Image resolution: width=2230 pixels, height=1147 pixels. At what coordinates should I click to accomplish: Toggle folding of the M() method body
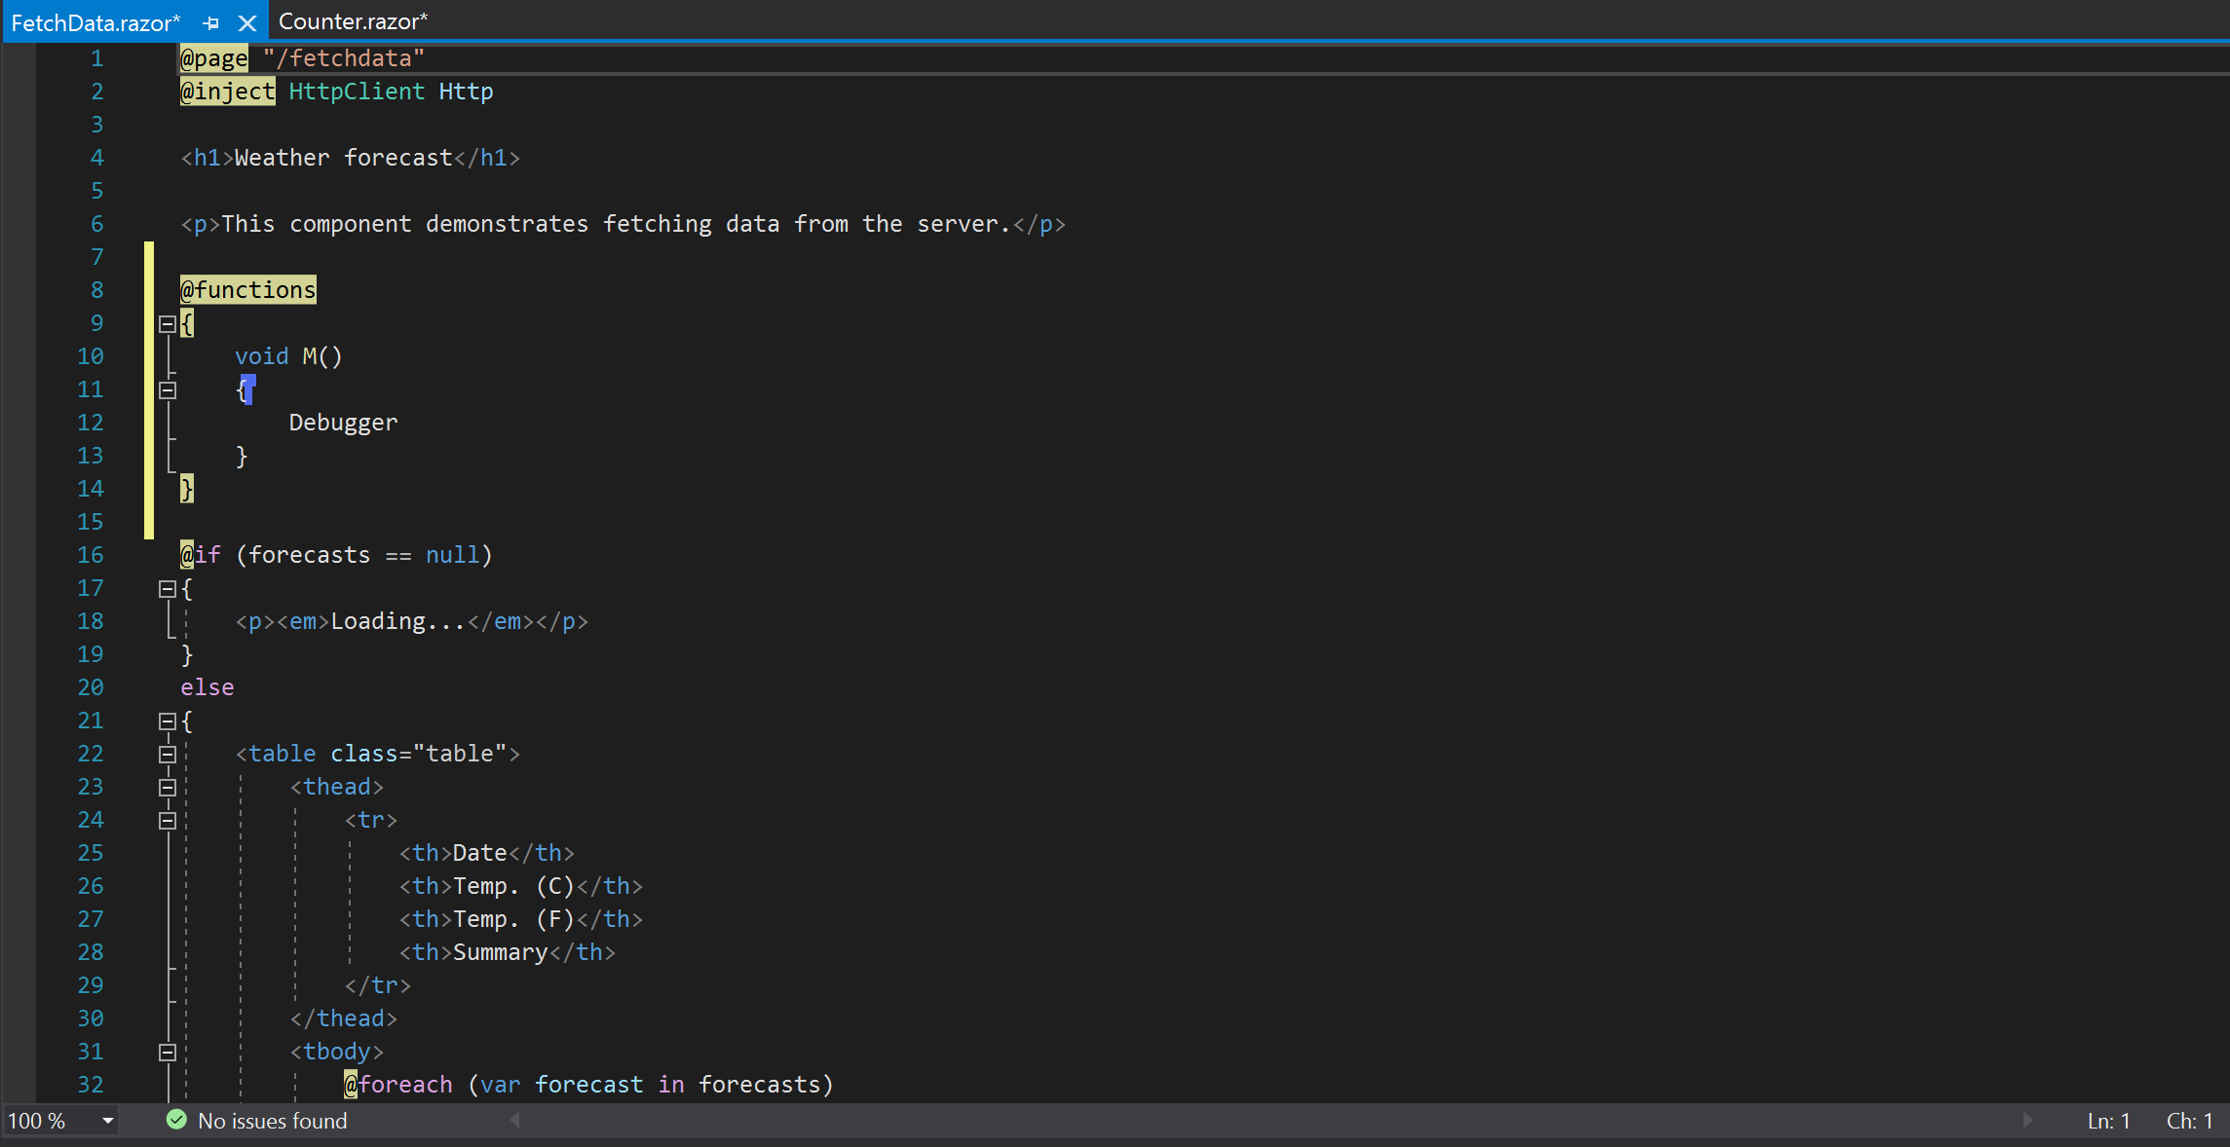click(x=167, y=389)
